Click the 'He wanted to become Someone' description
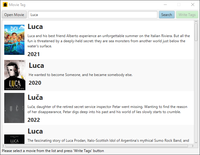 coord(81,75)
